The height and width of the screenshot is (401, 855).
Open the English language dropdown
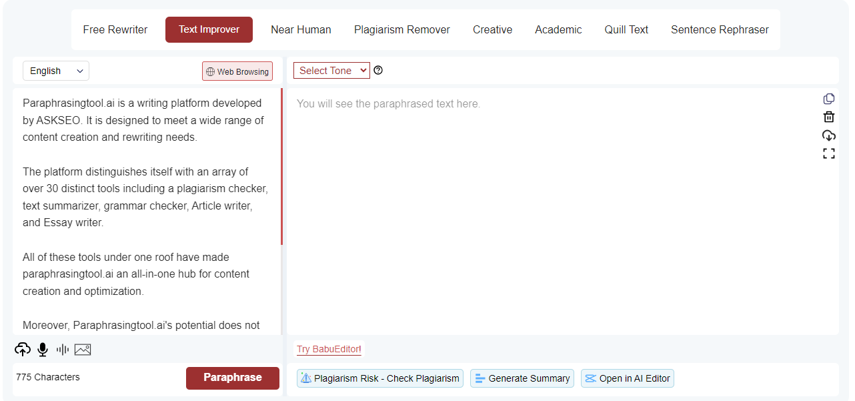(56, 71)
